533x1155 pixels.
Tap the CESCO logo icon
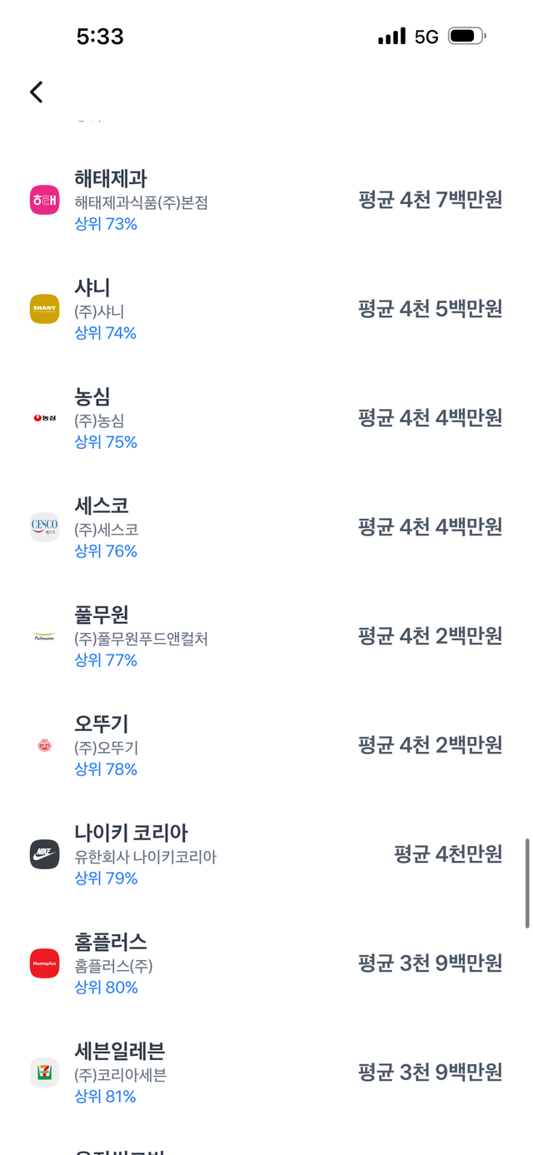(x=44, y=527)
